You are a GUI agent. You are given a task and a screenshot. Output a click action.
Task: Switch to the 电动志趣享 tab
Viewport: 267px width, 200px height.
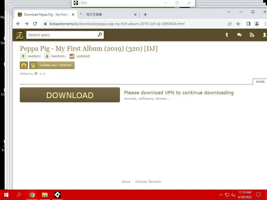point(108,15)
